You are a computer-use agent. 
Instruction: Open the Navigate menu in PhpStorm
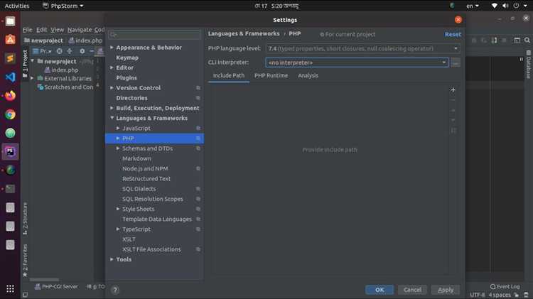tap(80, 30)
